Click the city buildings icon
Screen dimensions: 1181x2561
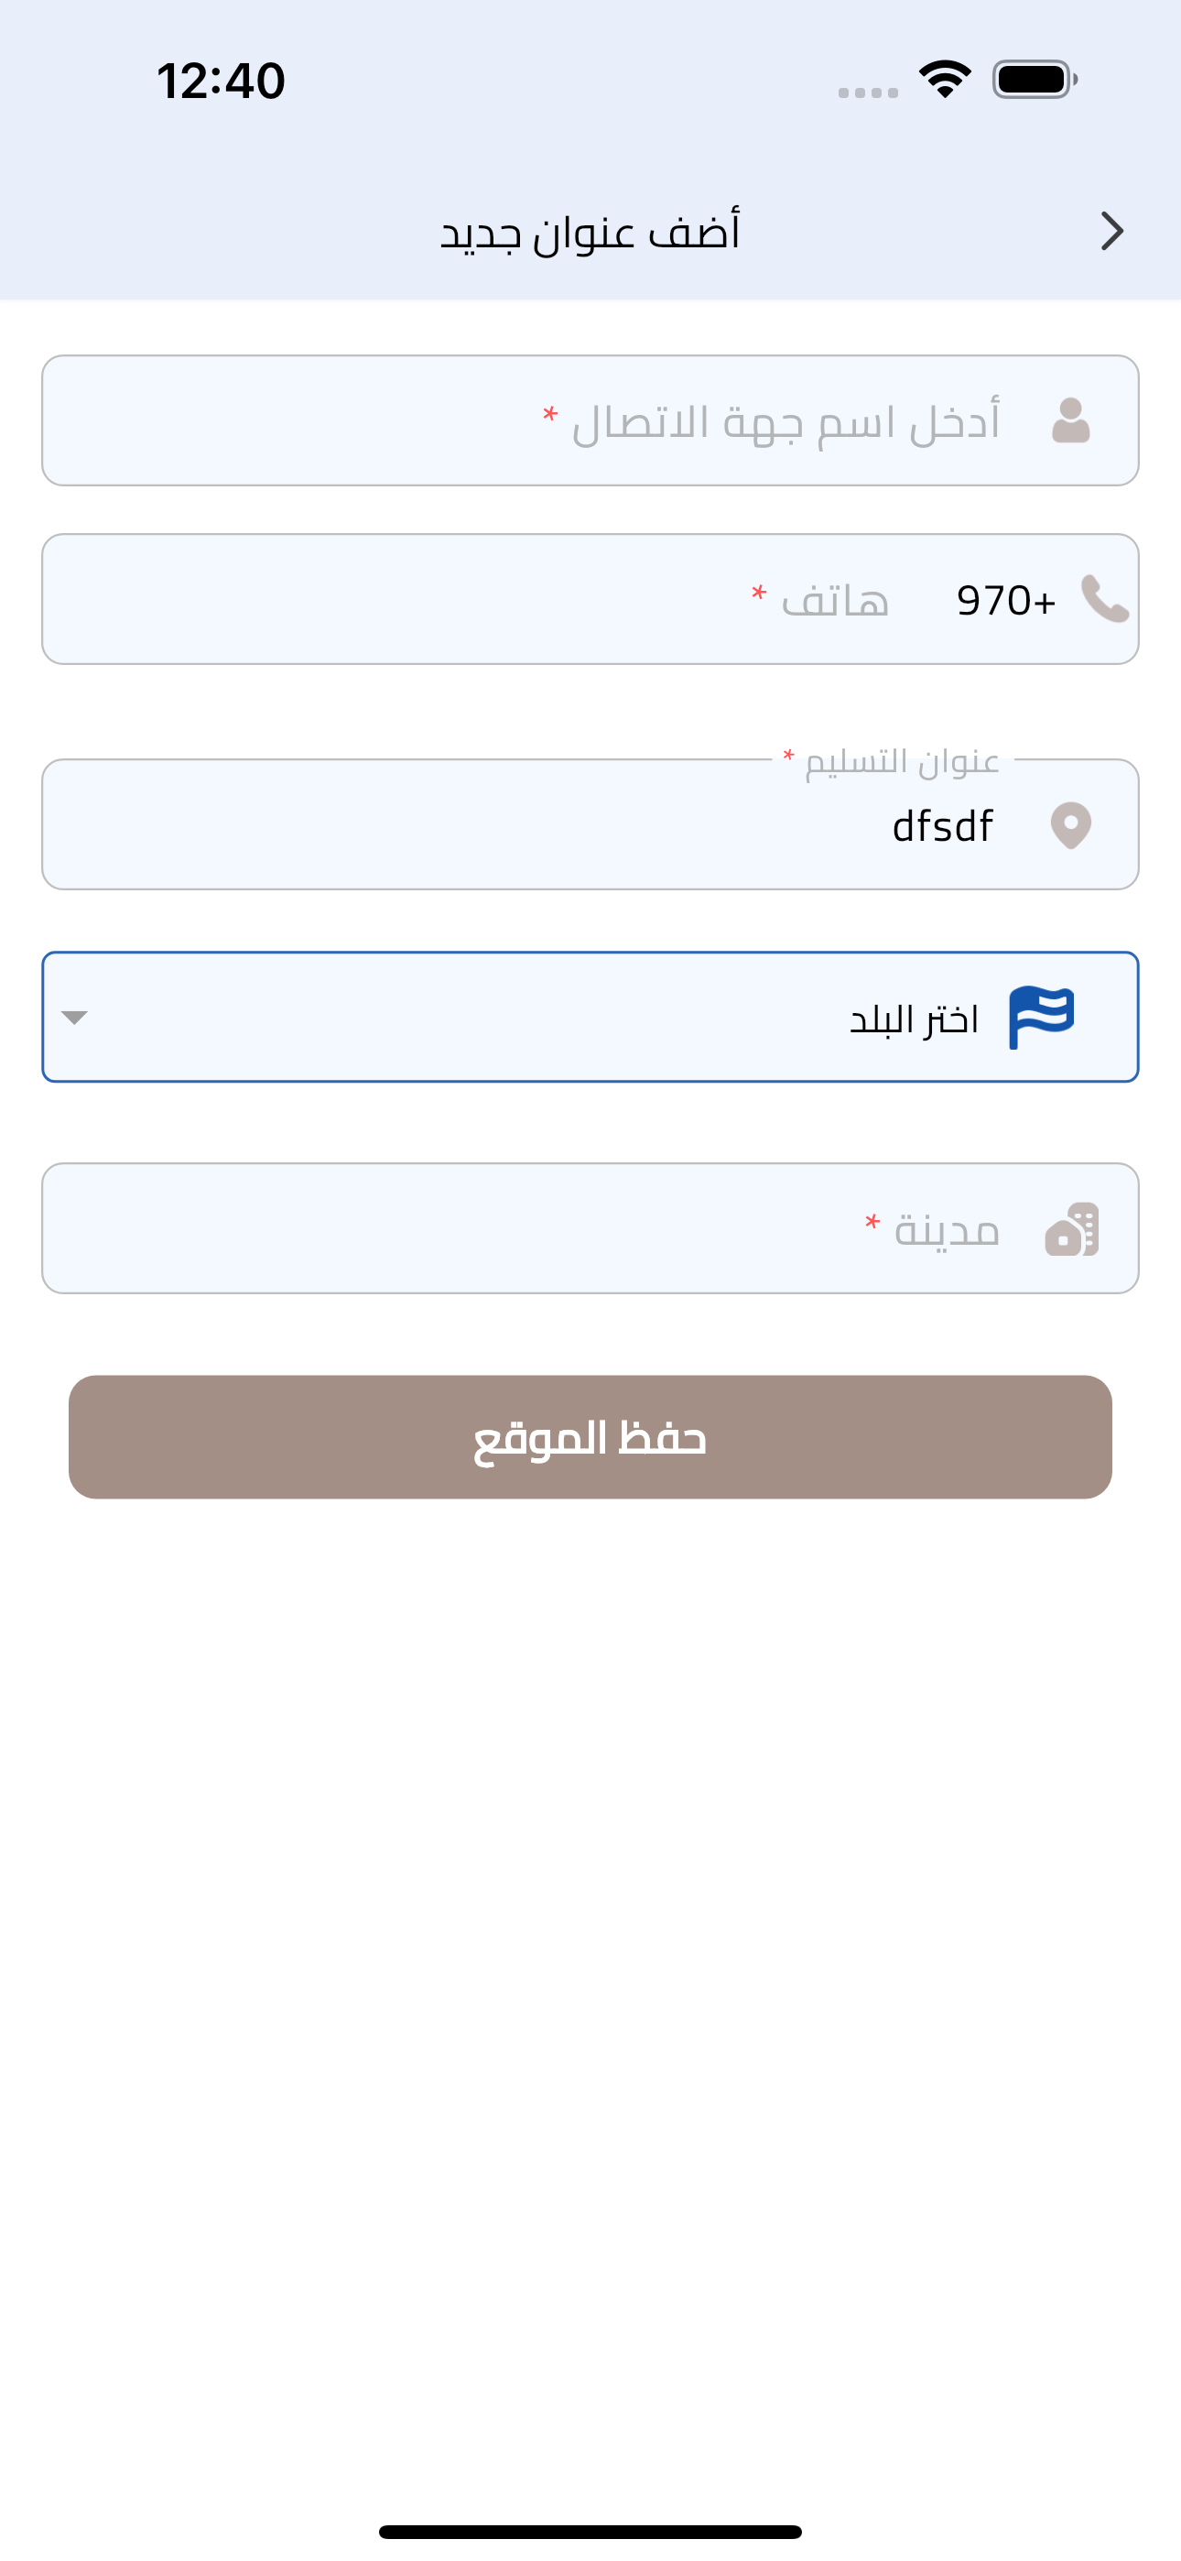click(x=1072, y=1229)
